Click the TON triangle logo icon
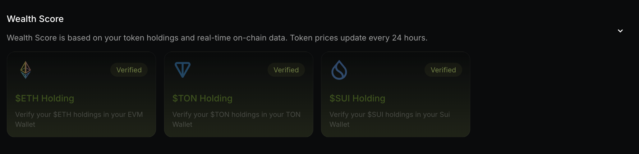The image size is (639, 154). tap(182, 70)
